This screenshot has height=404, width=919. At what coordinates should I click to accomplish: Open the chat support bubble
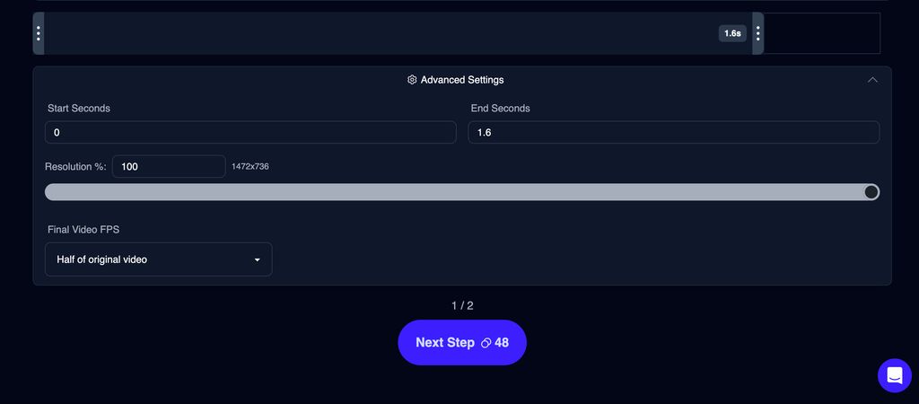pos(895,375)
